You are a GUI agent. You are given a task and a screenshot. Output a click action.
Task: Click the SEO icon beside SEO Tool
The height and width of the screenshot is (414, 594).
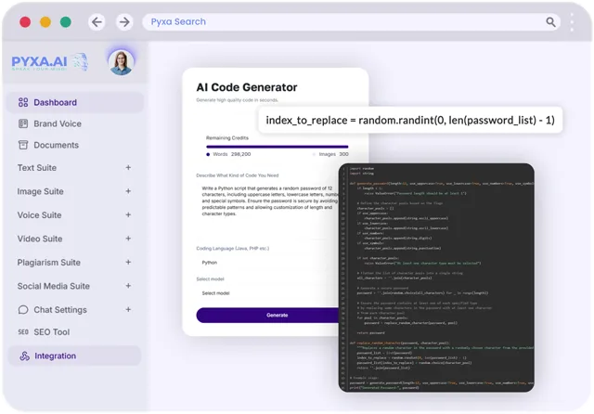pos(23,331)
